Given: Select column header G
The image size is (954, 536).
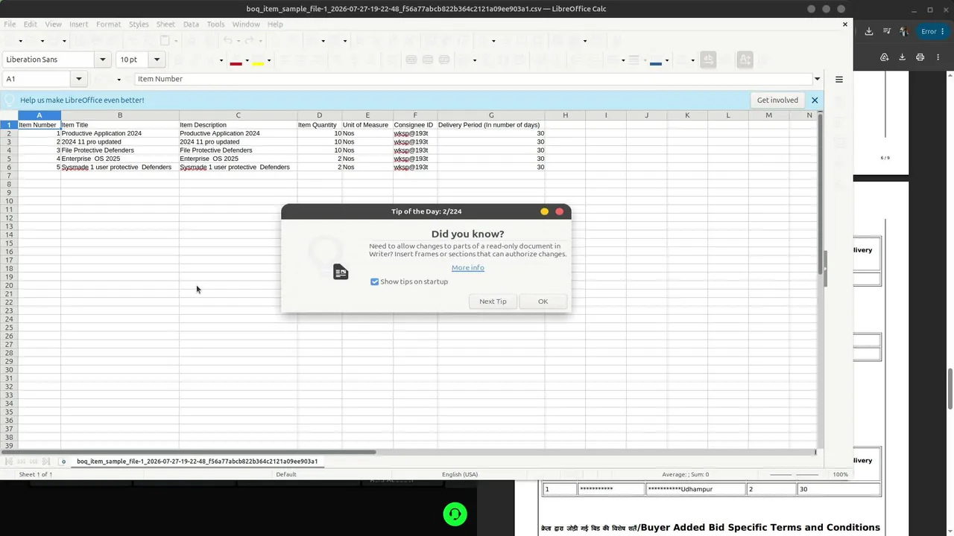Looking at the screenshot, I should point(491,115).
